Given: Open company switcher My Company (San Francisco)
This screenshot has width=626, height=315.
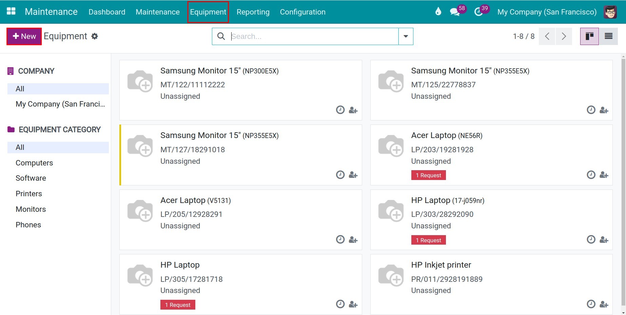Looking at the screenshot, I should pyautogui.click(x=547, y=12).
